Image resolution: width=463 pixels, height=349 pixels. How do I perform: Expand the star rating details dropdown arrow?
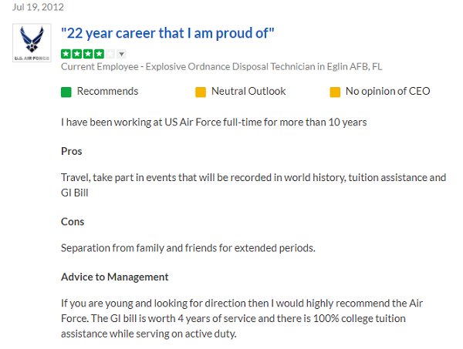122,54
